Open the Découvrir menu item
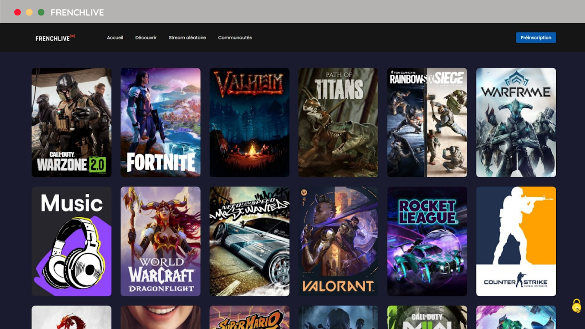 146,37
